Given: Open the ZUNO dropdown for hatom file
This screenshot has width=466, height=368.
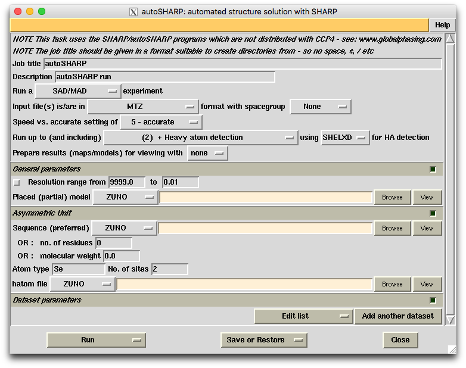Looking at the screenshot, I should pyautogui.click(x=82, y=284).
